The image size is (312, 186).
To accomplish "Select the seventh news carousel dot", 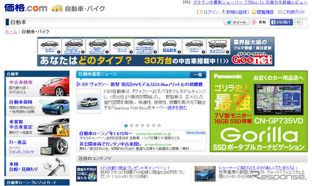I will (x=159, y=126).
